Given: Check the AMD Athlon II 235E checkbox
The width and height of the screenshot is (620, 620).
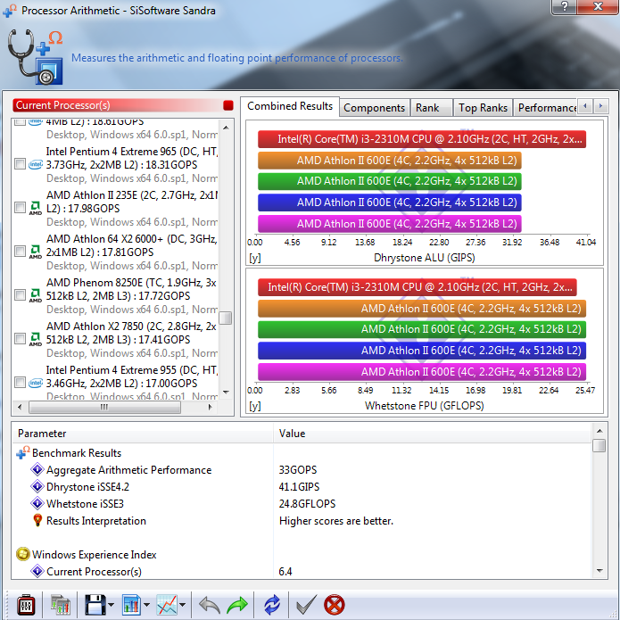Looking at the screenshot, I should pos(20,207).
